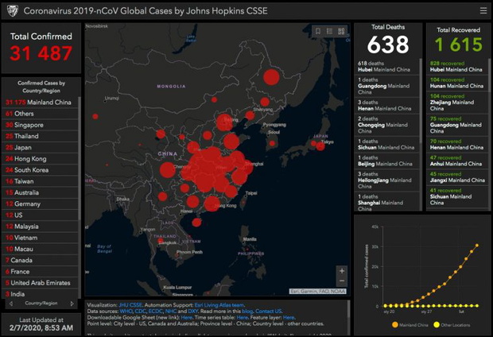Select the Others row in the country list

(x=40, y=114)
